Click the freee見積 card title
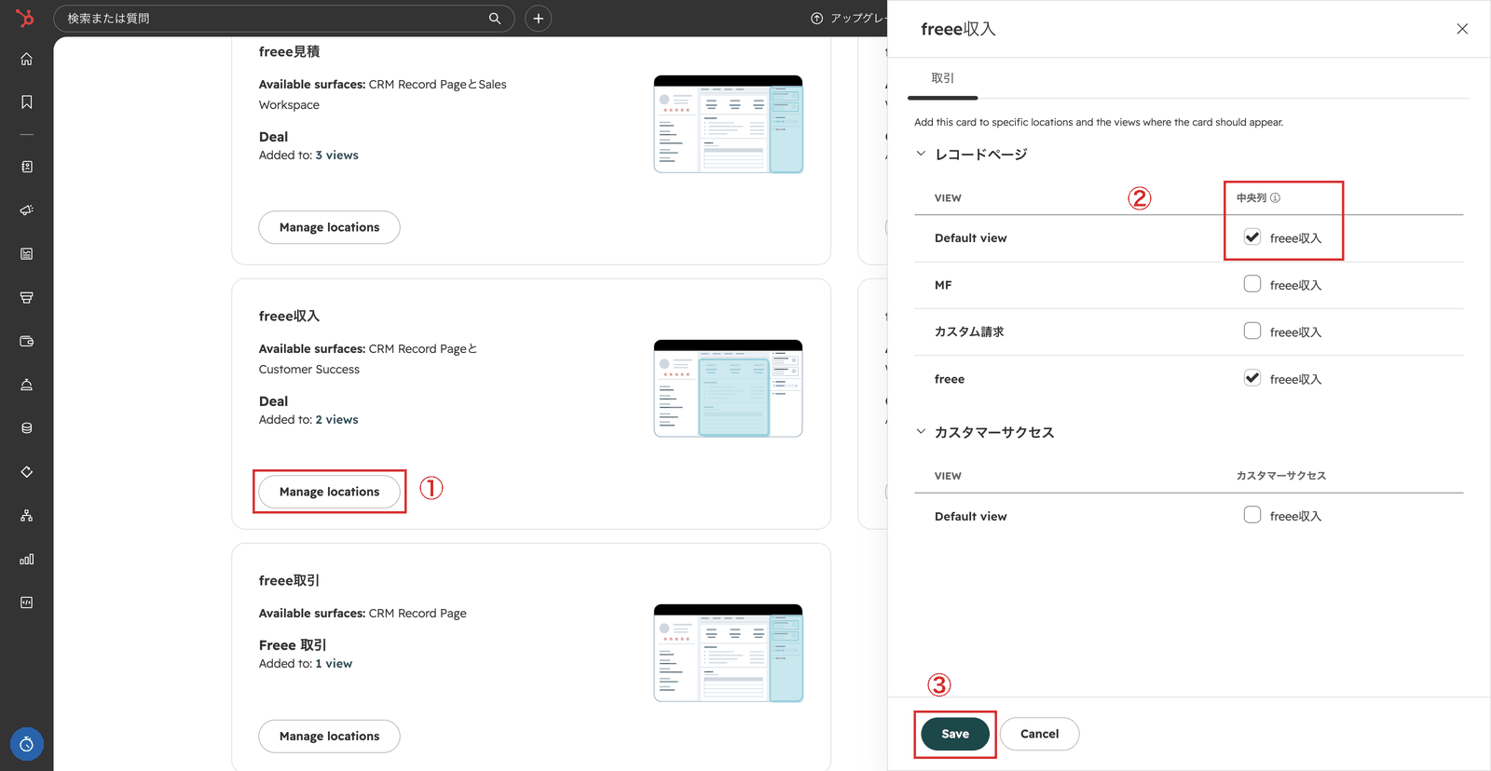Screen dimensions: 1491x771 289,51
